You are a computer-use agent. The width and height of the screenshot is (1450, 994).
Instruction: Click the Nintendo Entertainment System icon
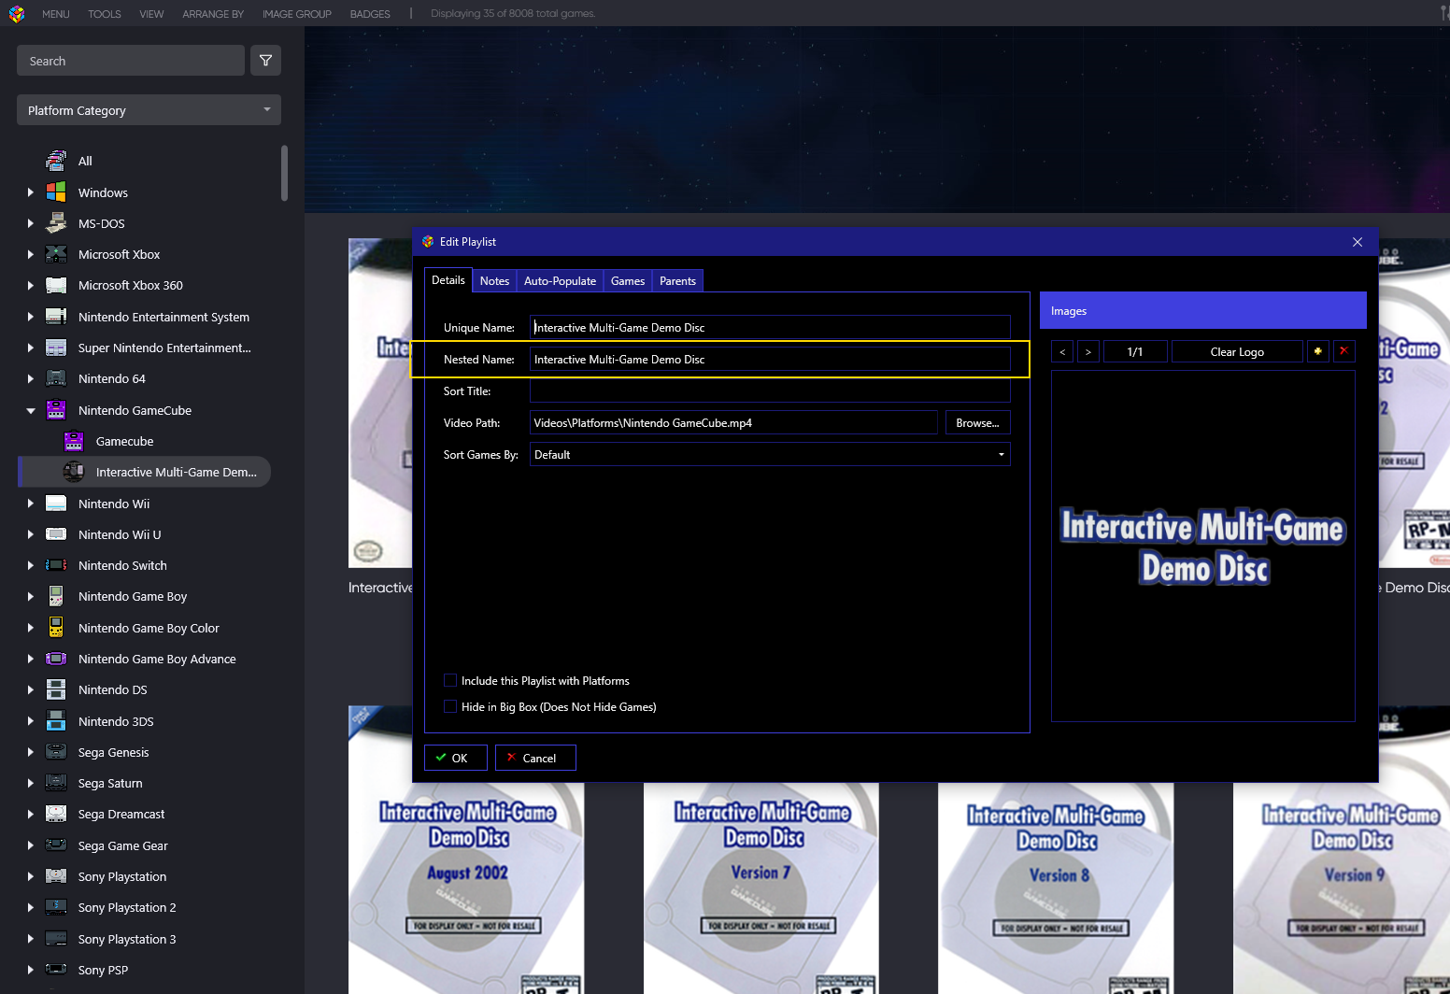56,317
